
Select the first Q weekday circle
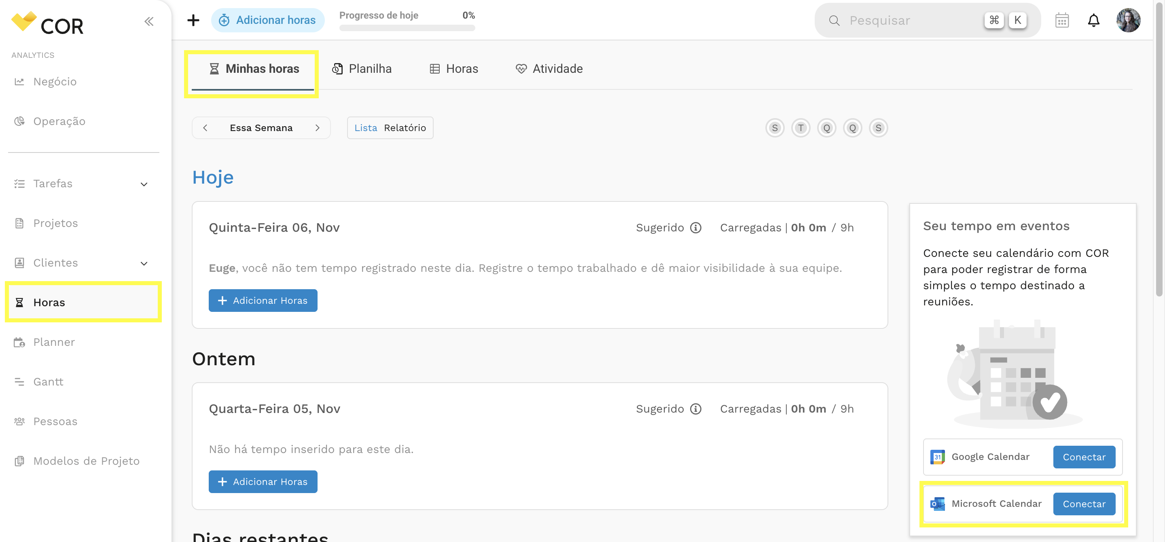click(x=826, y=128)
